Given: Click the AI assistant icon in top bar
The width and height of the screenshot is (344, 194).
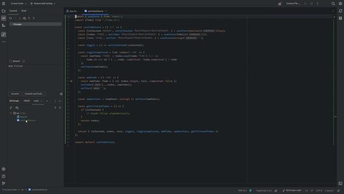Looking at the screenshot, I should tap(279, 4).
